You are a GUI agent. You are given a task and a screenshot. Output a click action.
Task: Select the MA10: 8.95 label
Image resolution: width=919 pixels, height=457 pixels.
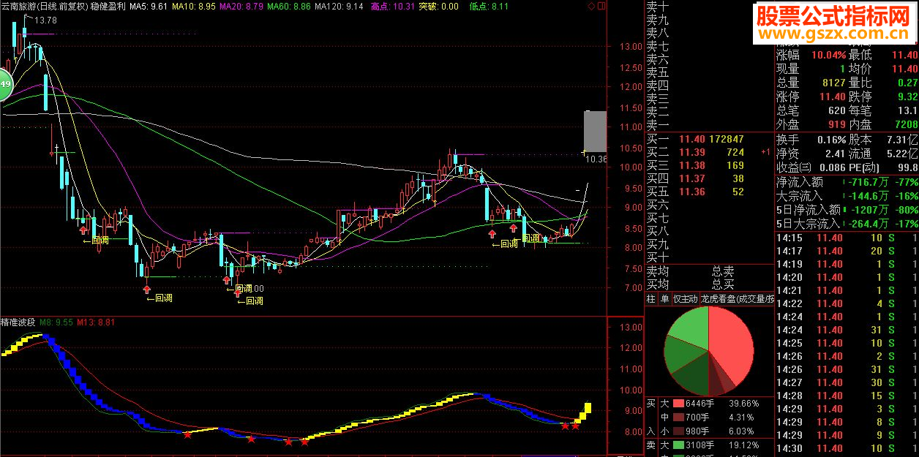(194, 6)
